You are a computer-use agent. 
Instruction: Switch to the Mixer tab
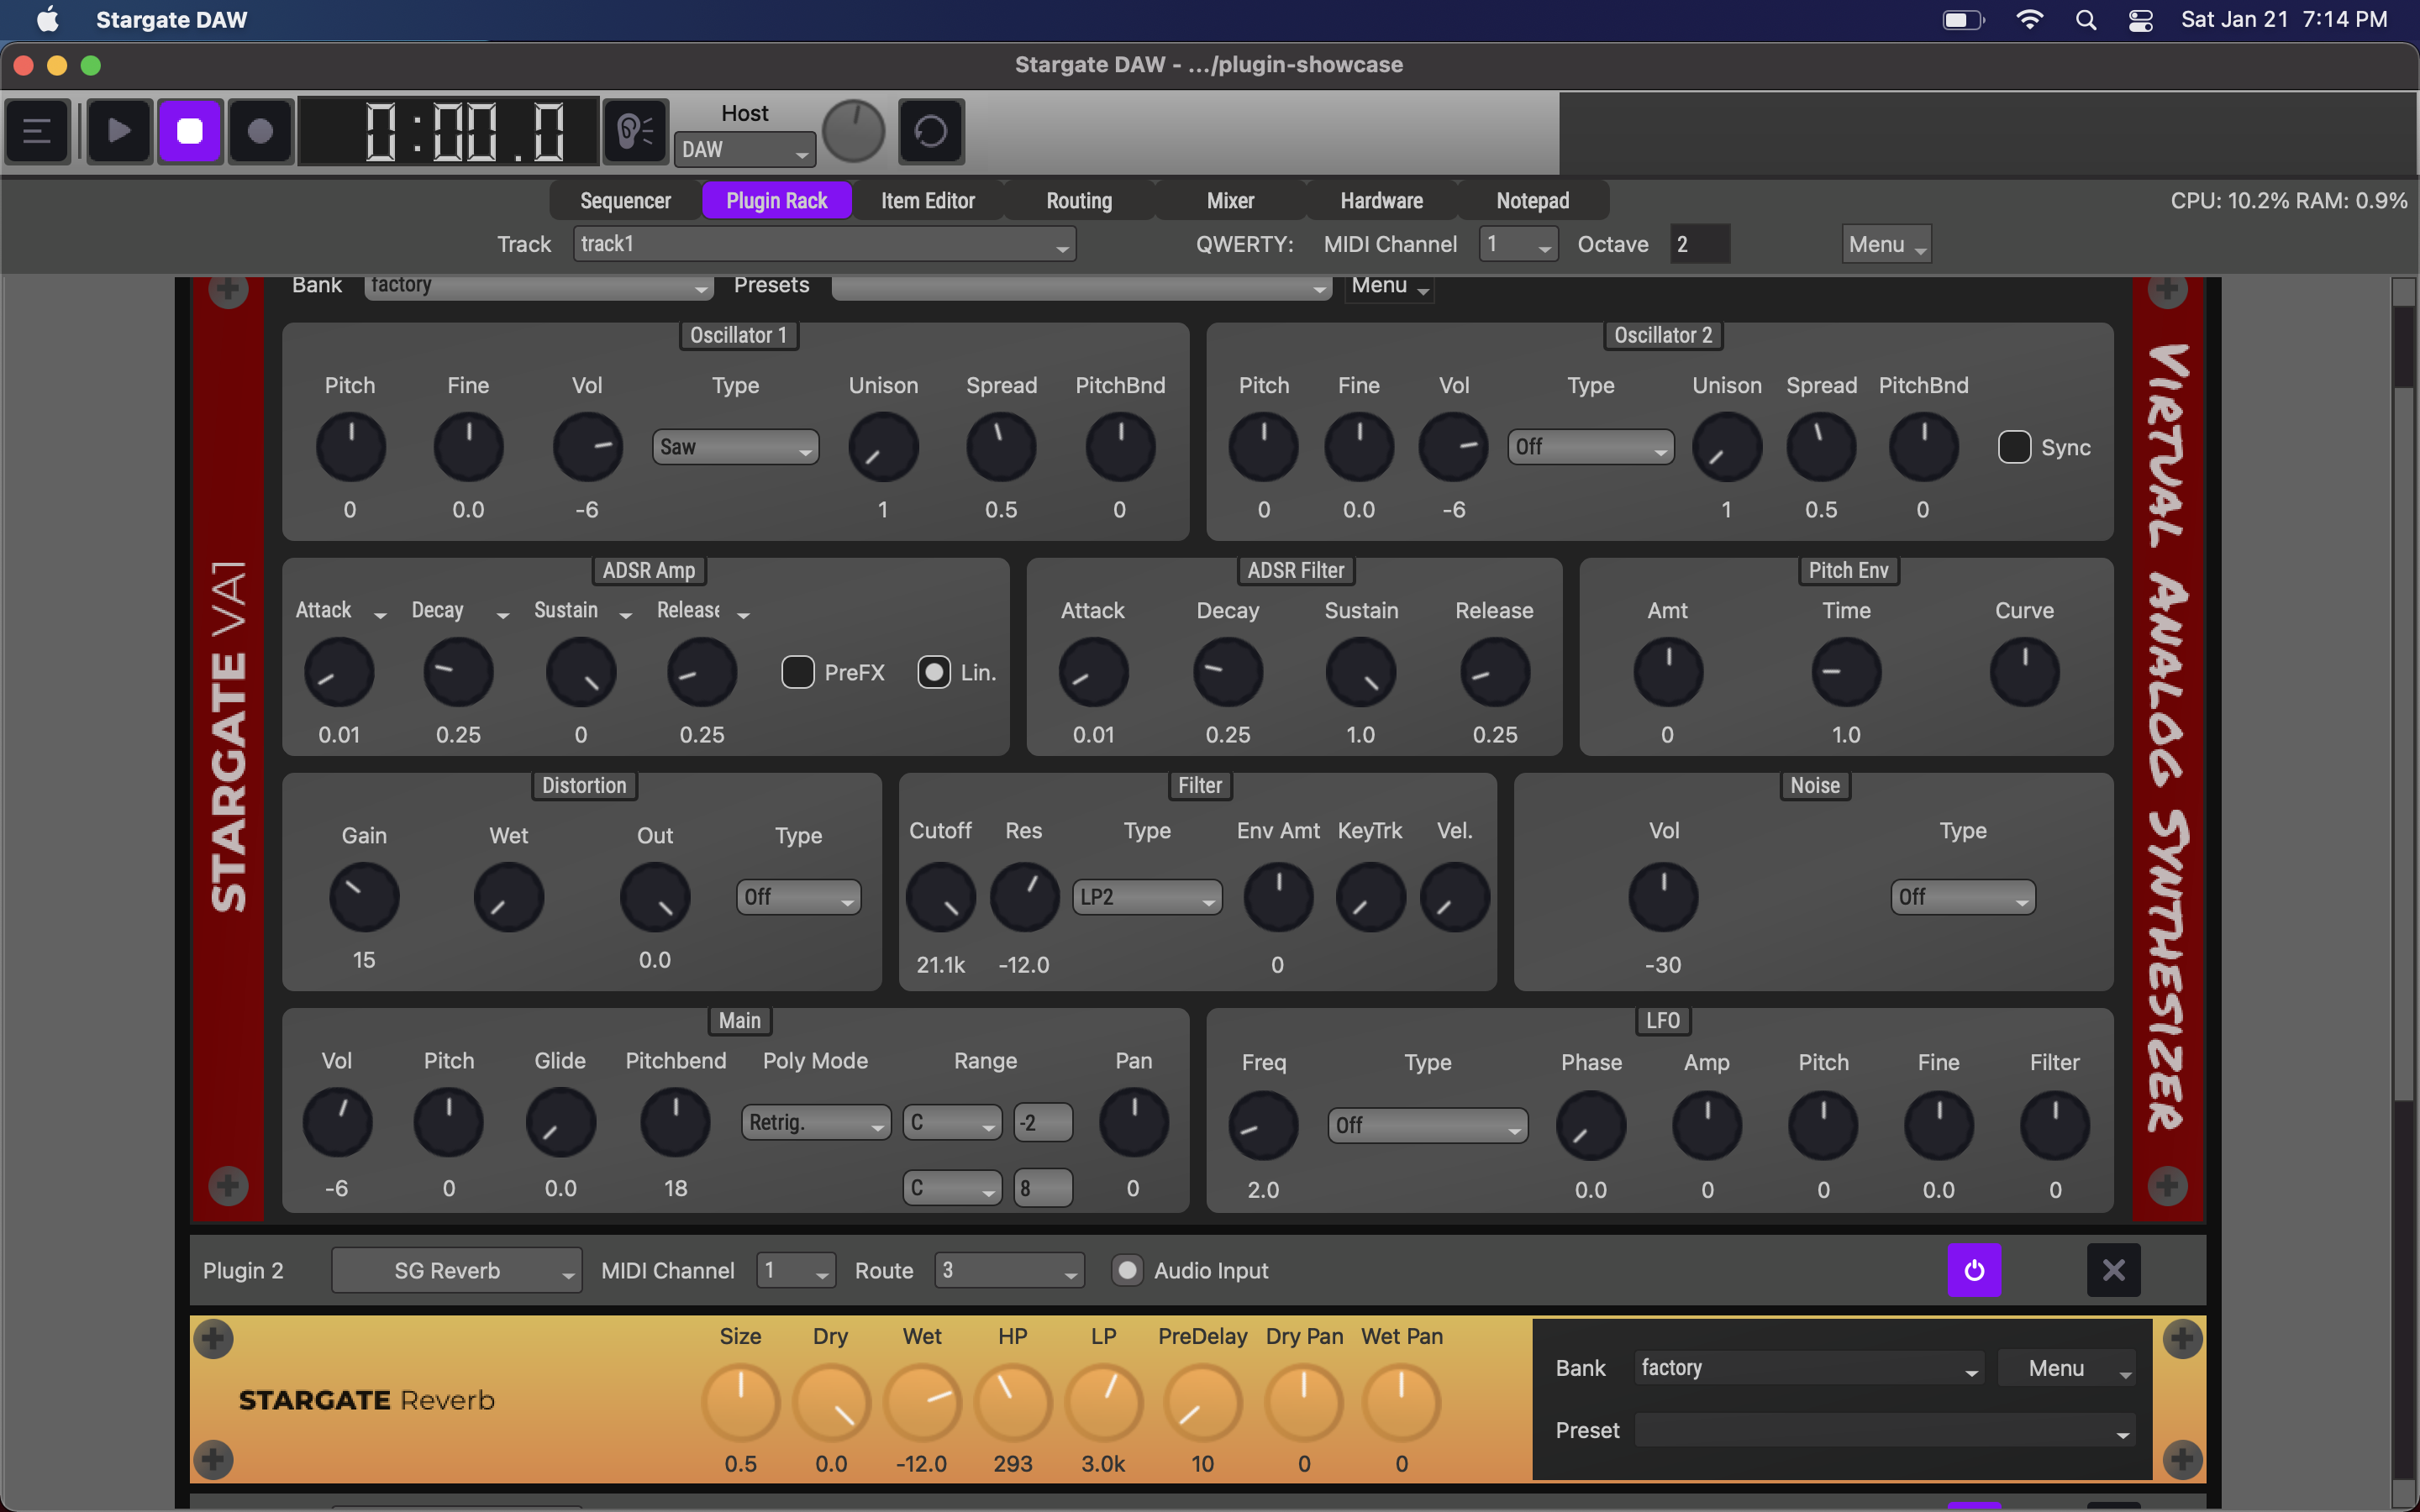[x=1230, y=201]
